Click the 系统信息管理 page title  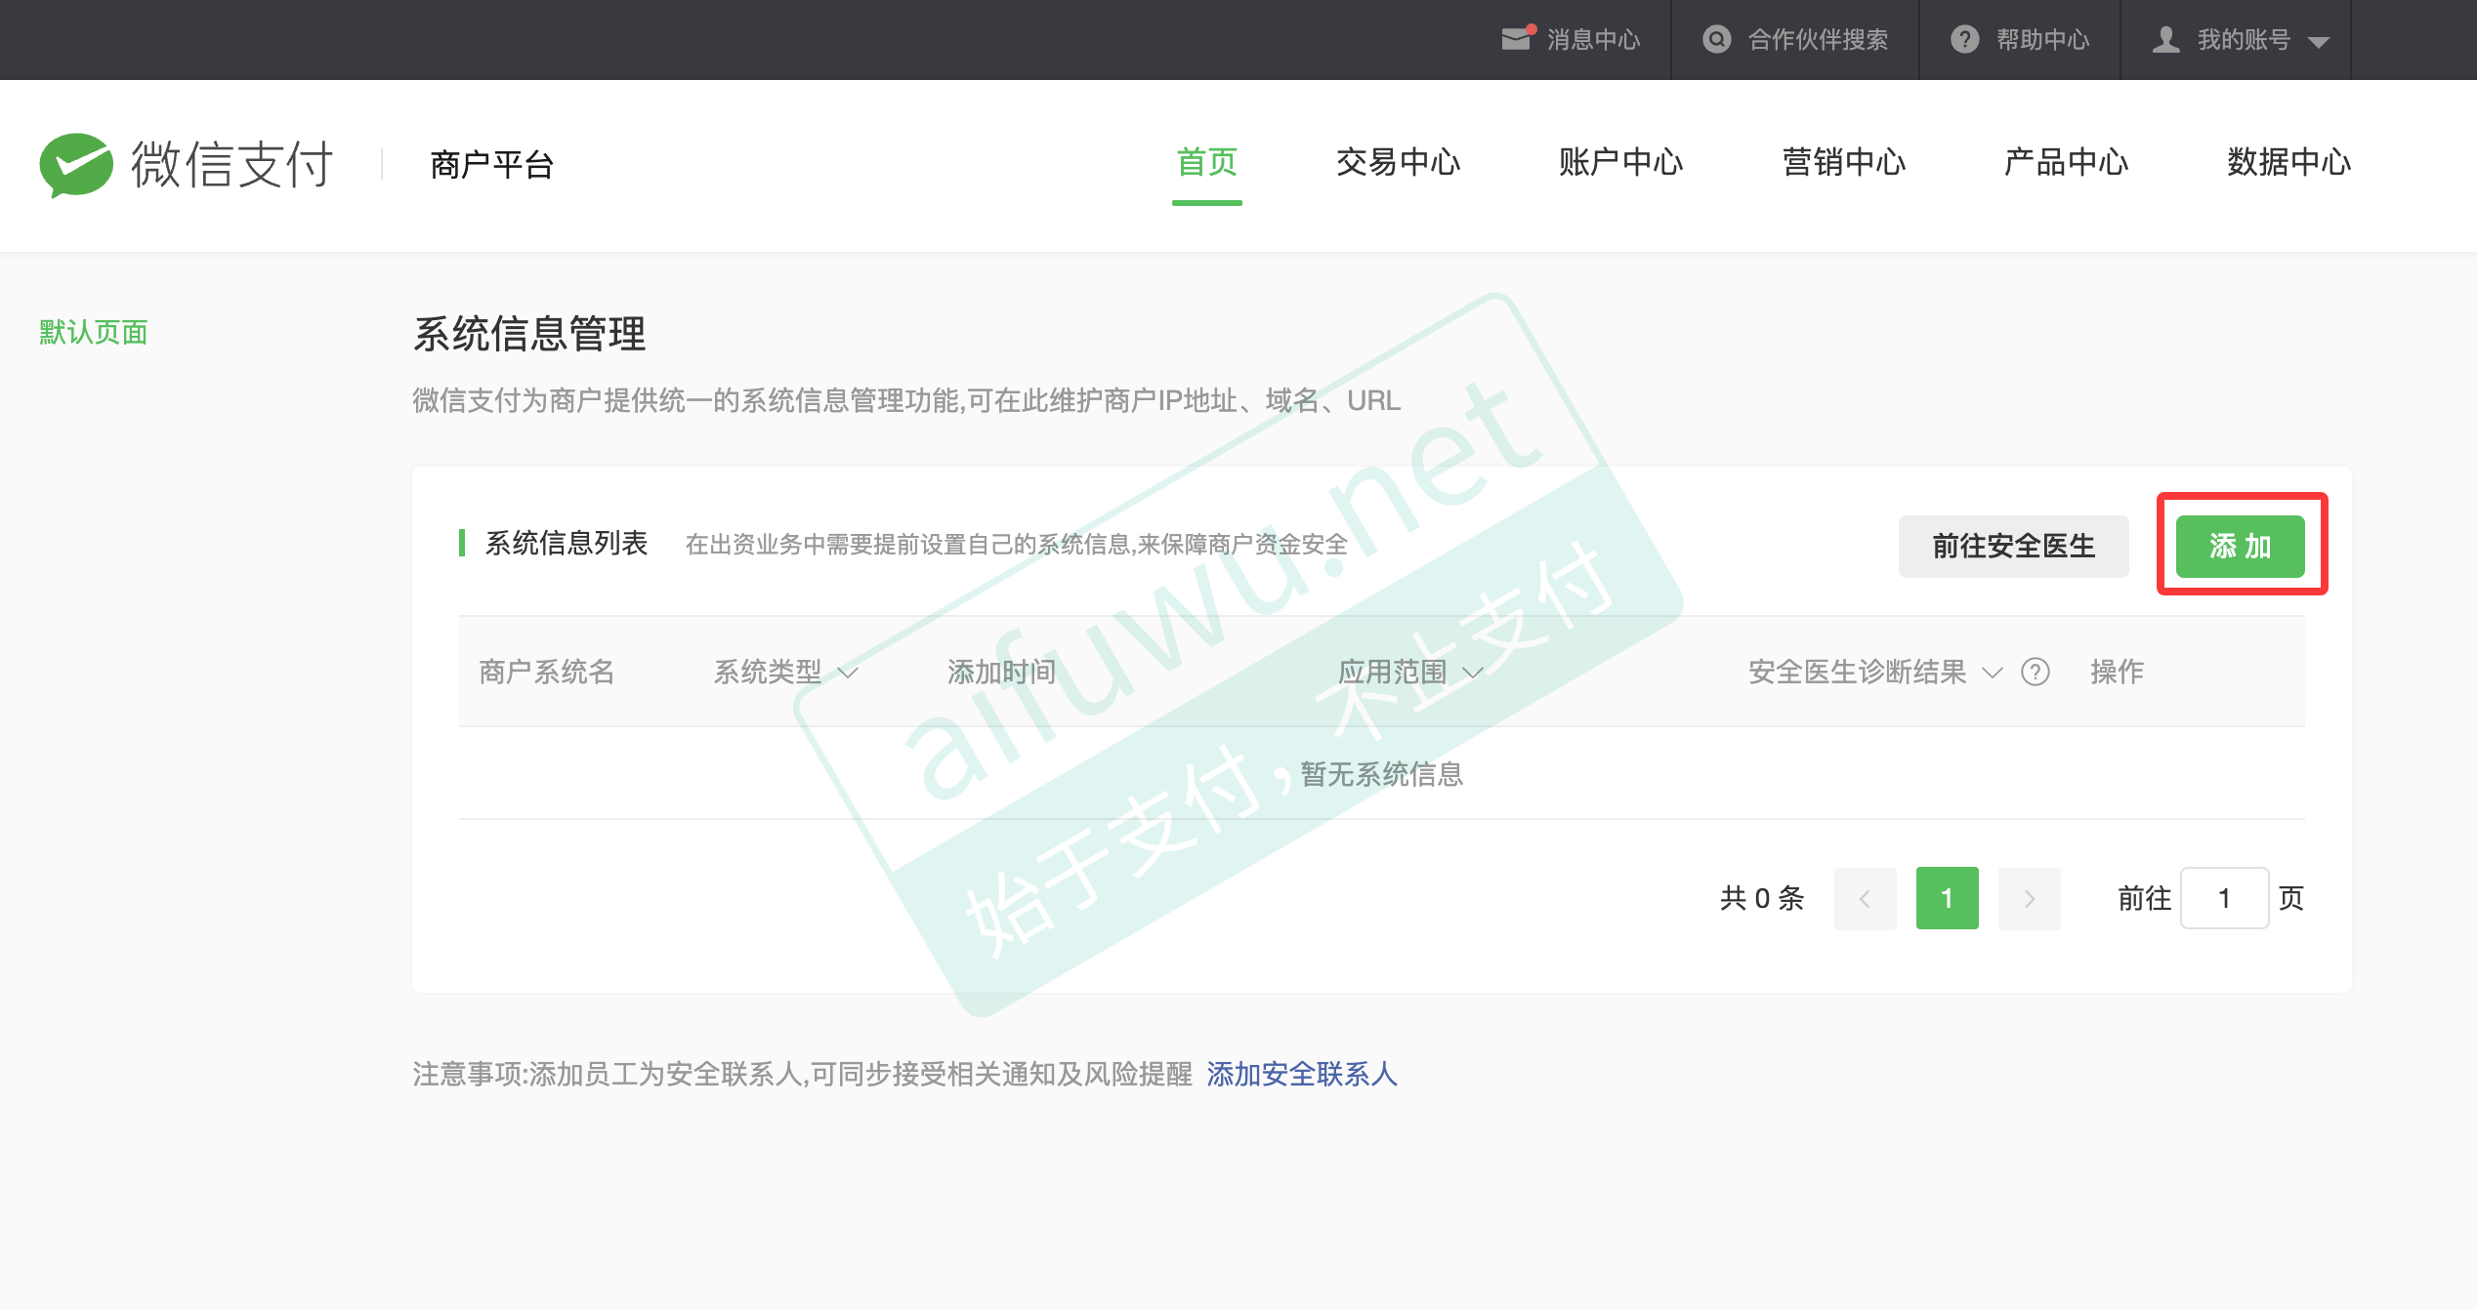click(529, 334)
